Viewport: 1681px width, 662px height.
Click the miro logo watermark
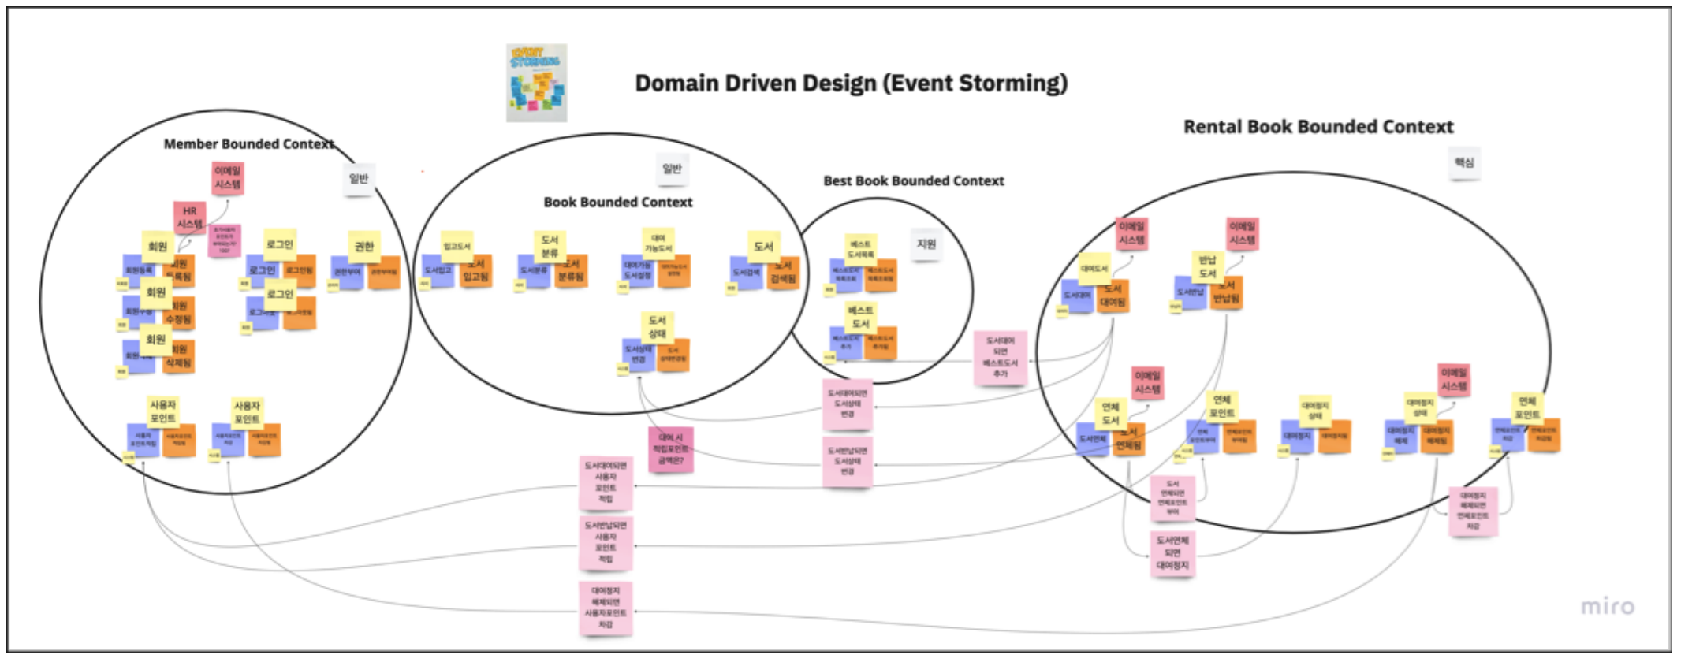[1608, 605]
